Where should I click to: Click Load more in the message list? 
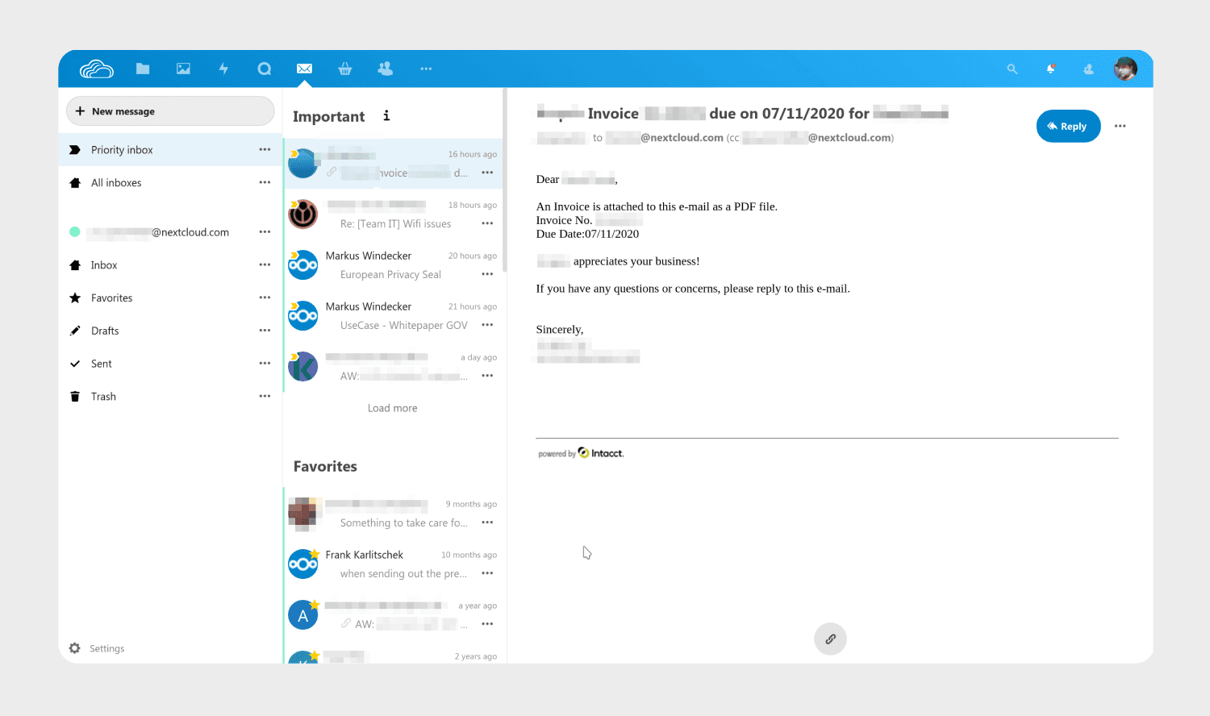pos(392,408)
